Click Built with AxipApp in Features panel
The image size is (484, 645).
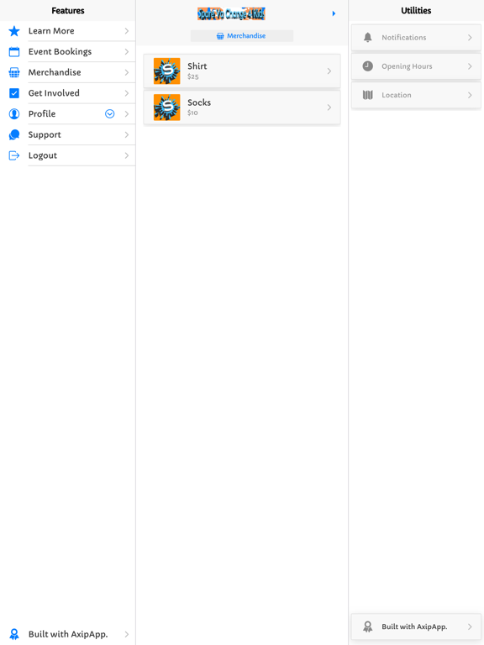(67, 634)
